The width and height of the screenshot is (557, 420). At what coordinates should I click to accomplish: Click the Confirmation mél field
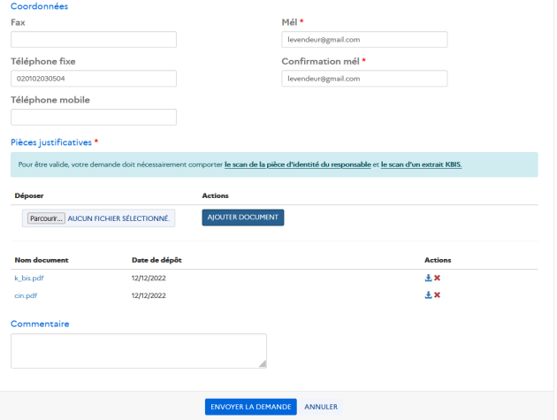click(364, 79)
